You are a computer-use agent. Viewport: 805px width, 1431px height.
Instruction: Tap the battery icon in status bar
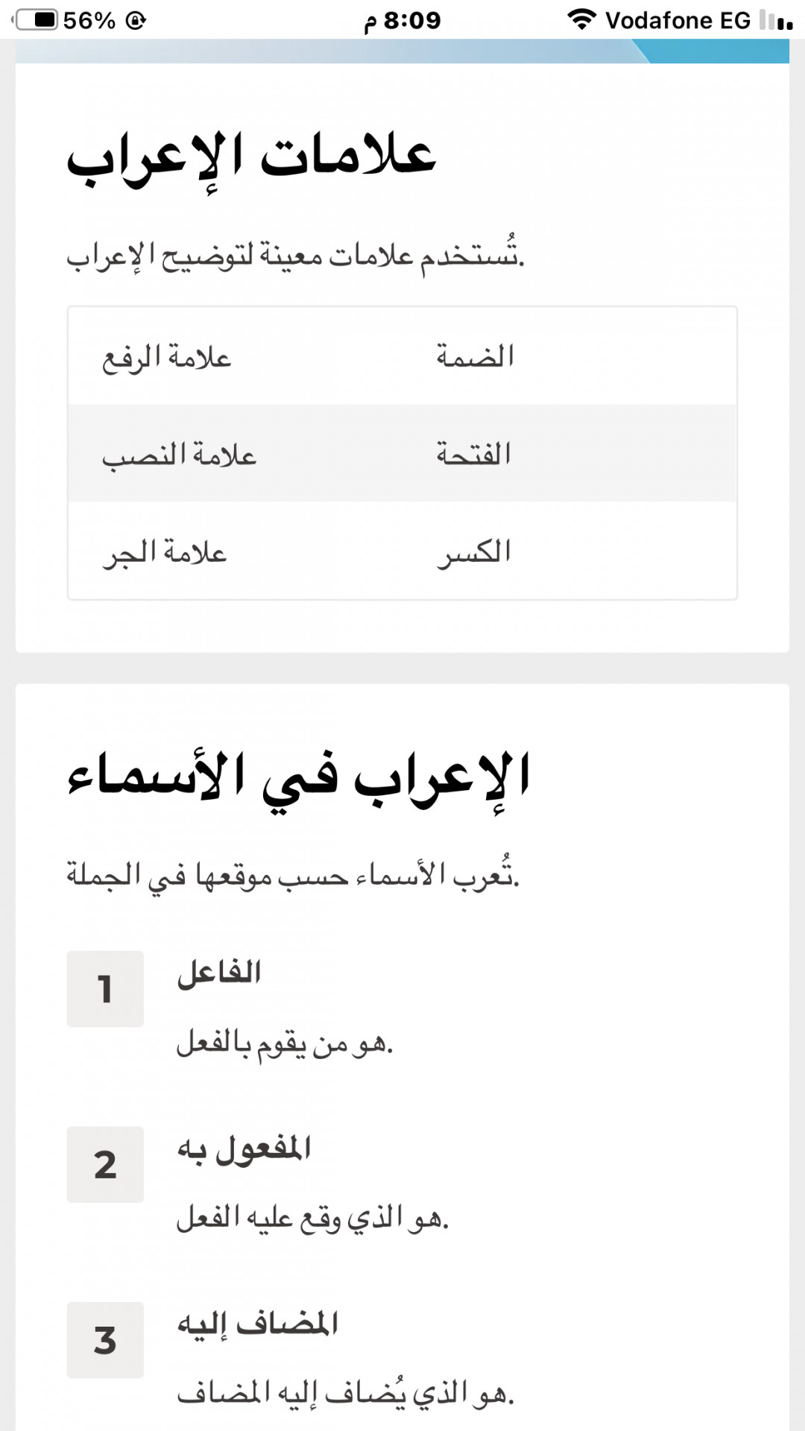click(35, 20)
